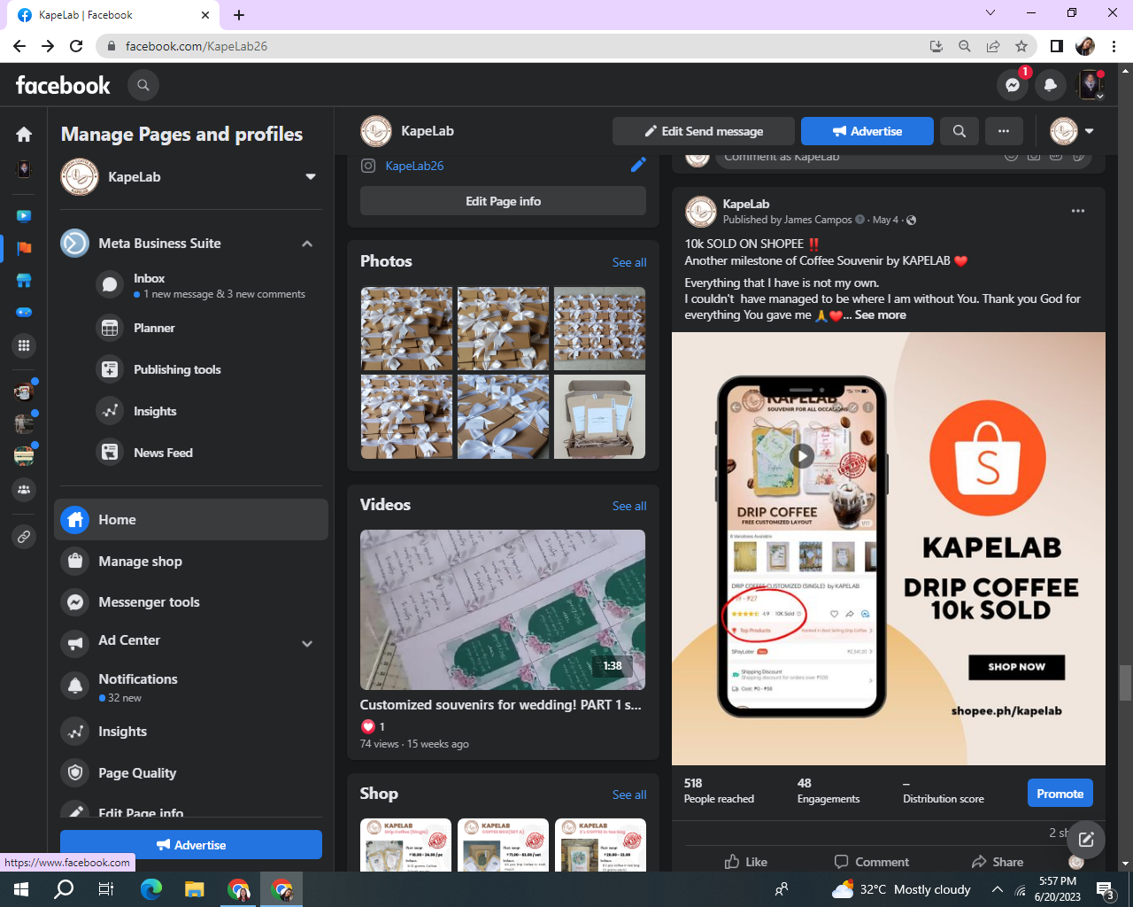Image resolution: width=1133 pixels, height=907 pixels.
Task: See all Videos link
Action: pyautogui.click(x=629, y=506)
